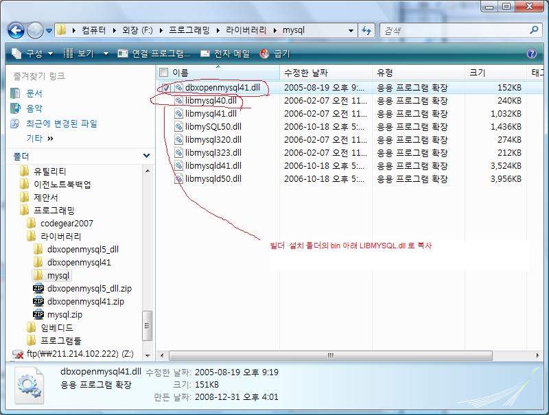Screen dimensions: 549x415
Task: Click the help question mark icon
Action: [x=532, y=54]
